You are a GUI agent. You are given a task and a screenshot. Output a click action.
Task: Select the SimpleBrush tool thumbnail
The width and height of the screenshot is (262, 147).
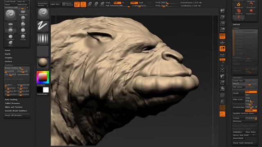click(x=239, y=5)
